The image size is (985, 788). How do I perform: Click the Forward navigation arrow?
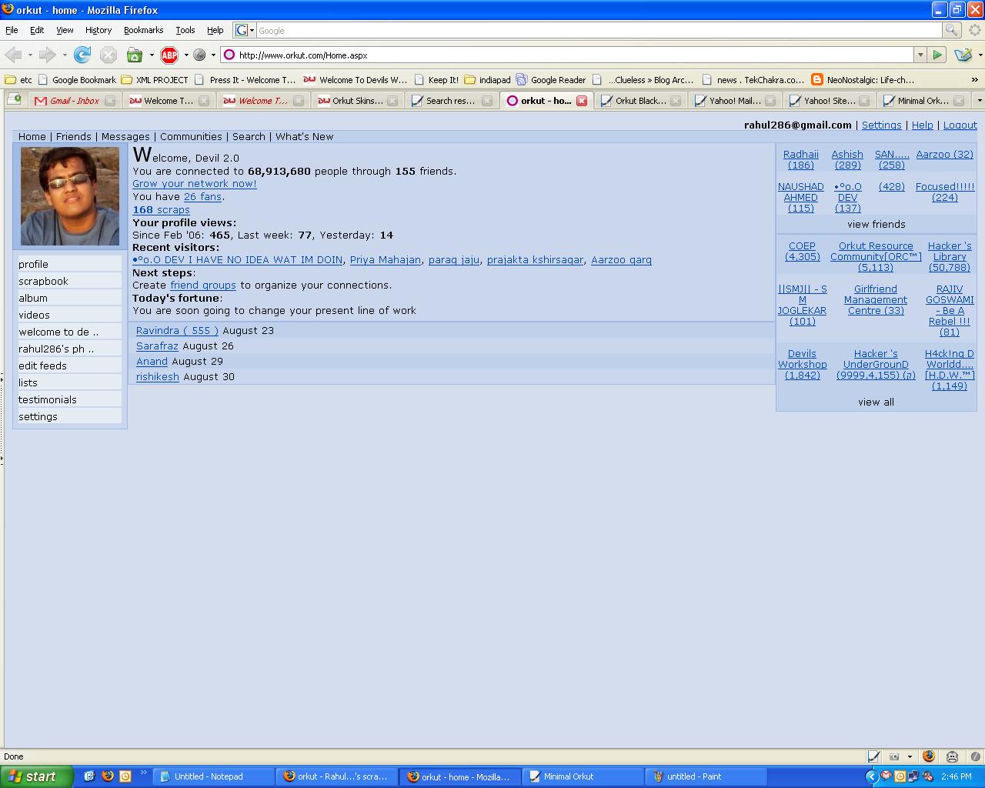tap(48, 55)
